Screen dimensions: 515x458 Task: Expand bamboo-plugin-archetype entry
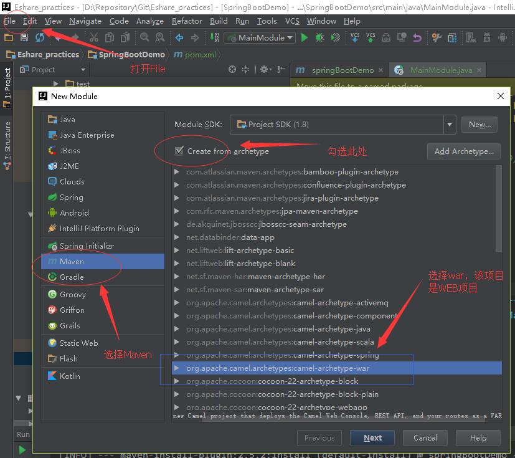(177, 172)
